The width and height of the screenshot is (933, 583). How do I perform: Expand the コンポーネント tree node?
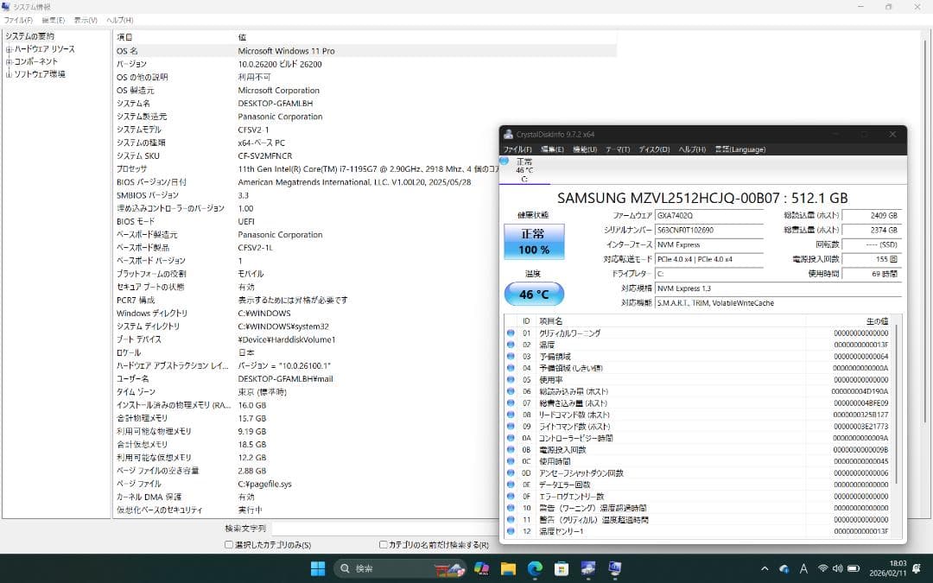click(9, 62)
